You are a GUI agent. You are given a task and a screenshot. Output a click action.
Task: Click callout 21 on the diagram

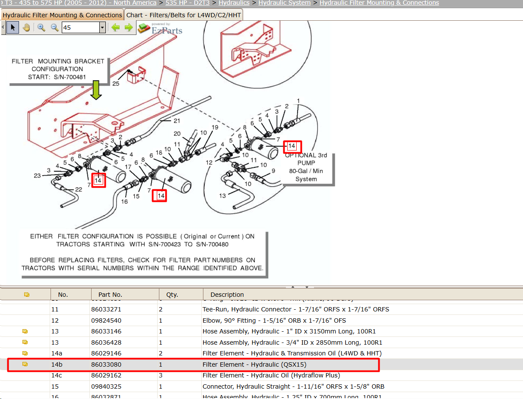click(x=177, y=121)
